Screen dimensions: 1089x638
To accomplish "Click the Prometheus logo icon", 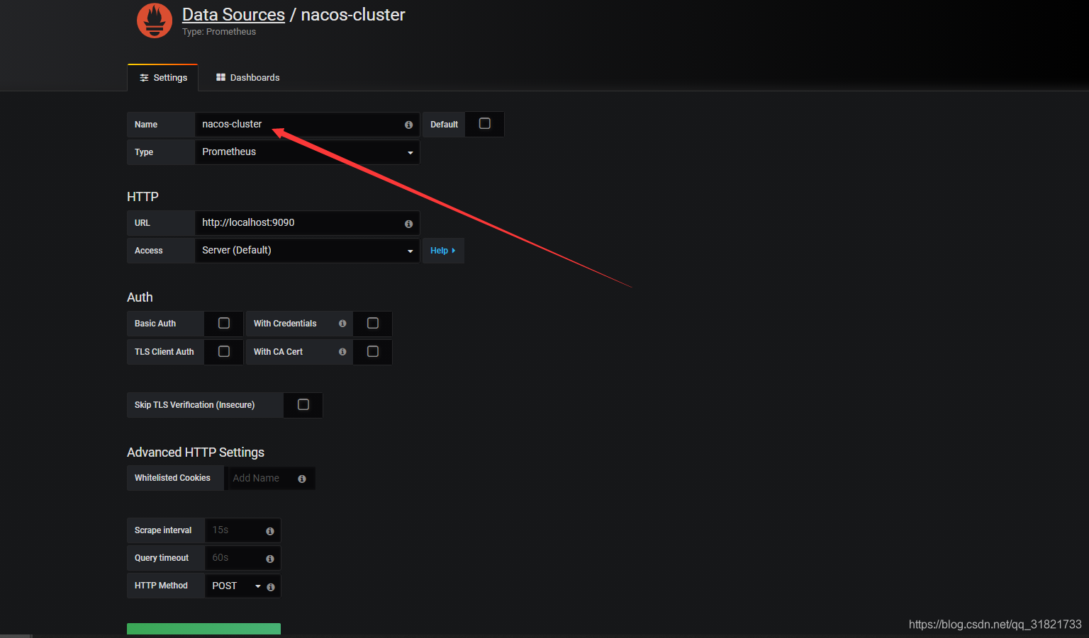I will click(155, 21).
